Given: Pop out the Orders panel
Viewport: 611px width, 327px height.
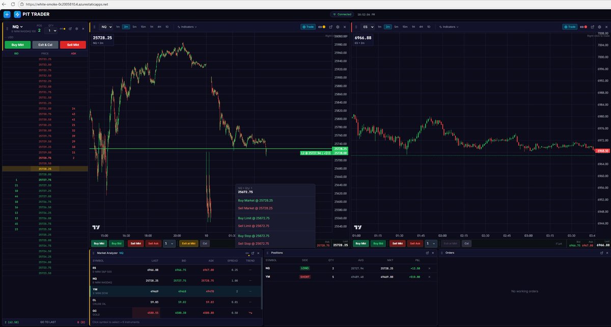Looking at the screenshot, I should click(601, 253).
